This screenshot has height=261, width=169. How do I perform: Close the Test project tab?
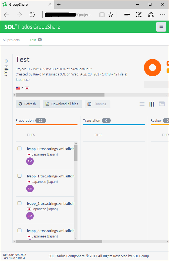tap(40, 40)
